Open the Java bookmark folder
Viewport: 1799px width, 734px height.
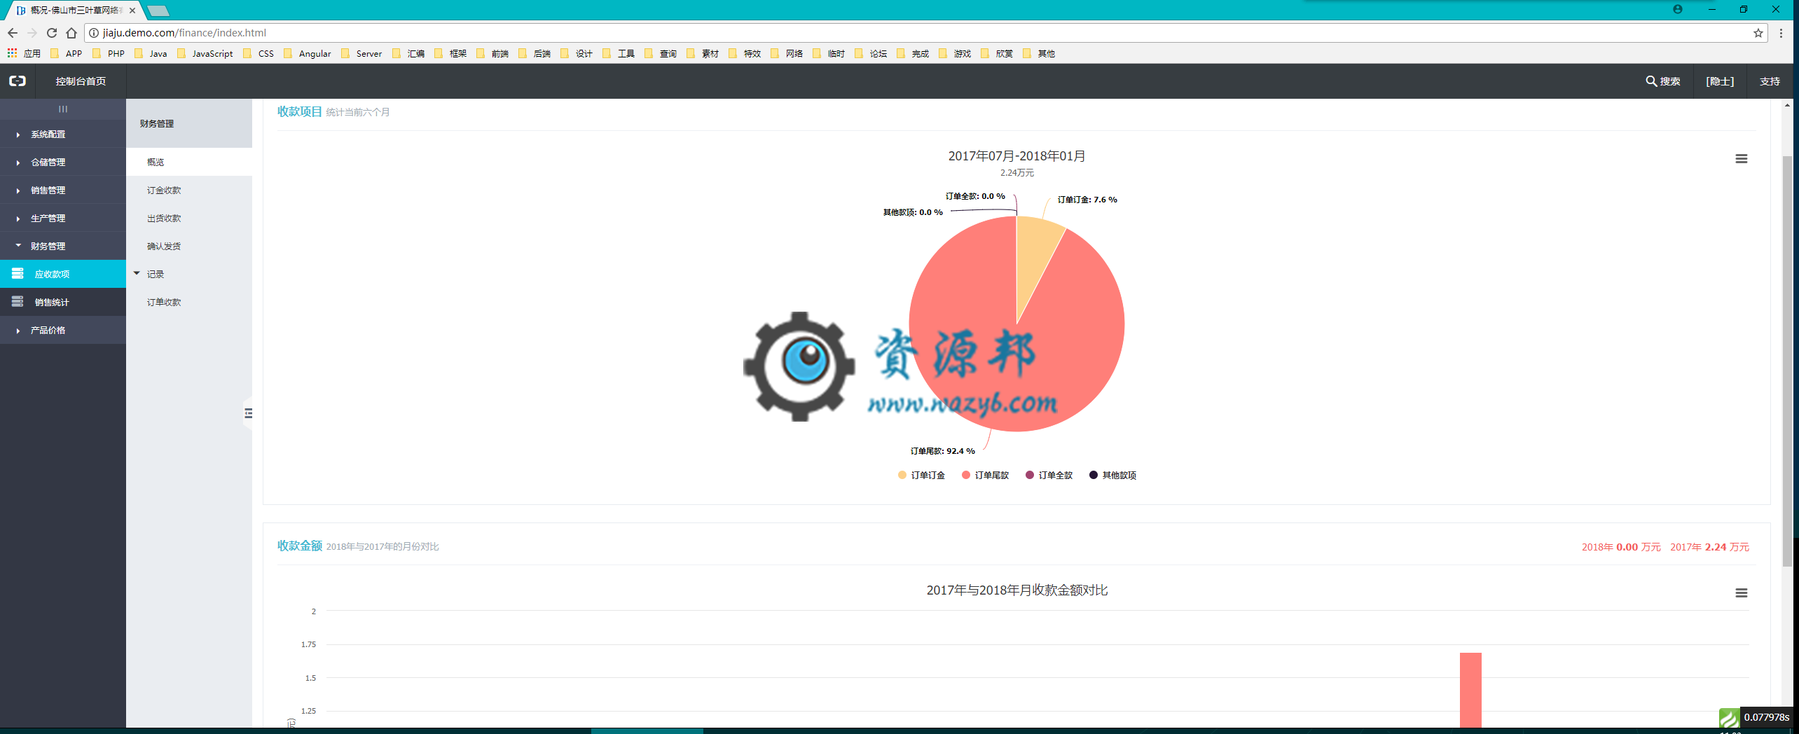(151, 53)
